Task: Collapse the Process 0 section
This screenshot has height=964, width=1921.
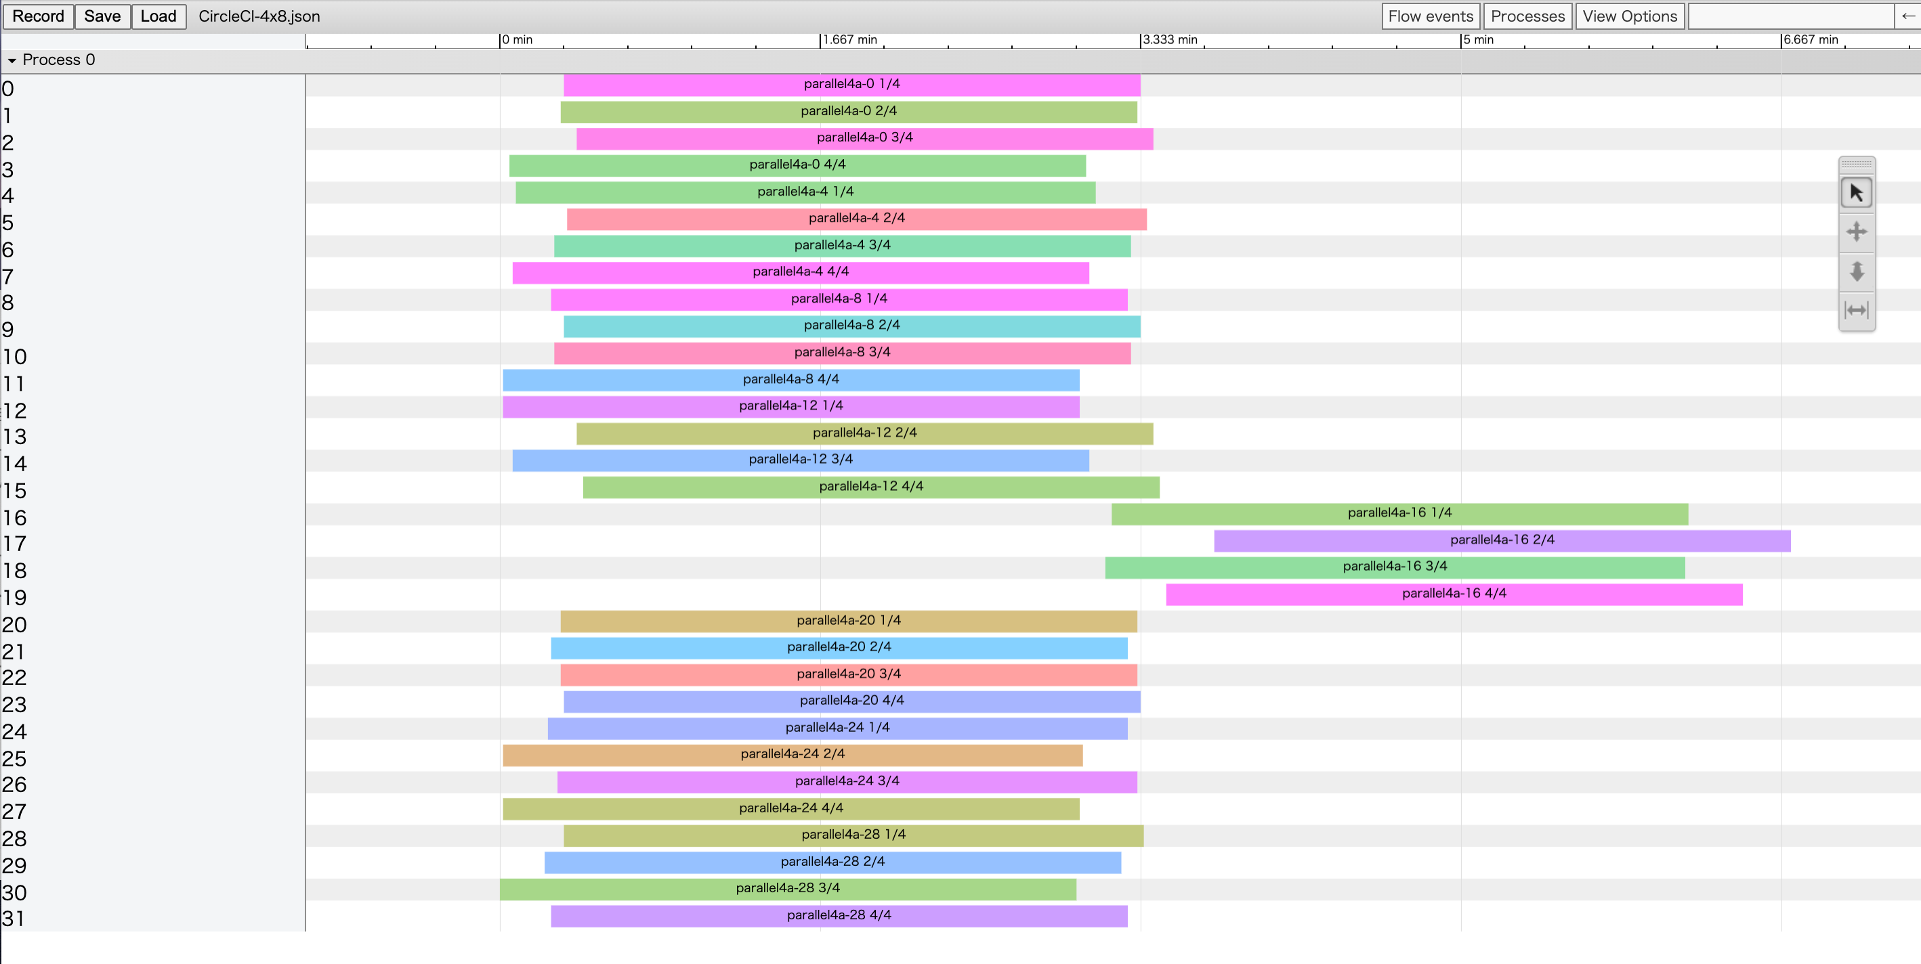Action: click(x=12, y=60)
